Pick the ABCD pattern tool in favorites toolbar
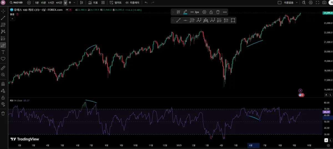The image size is (333, 149). pos(199,20)
